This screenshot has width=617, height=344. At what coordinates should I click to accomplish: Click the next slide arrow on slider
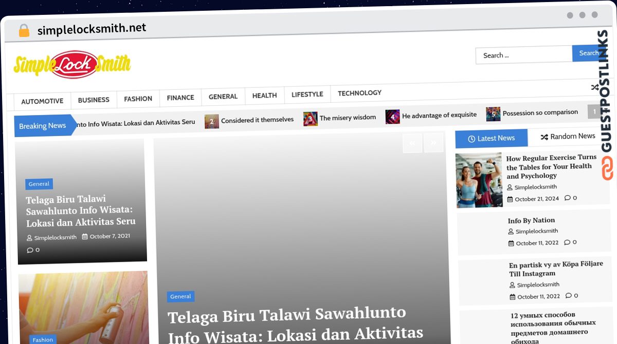pos(433,143)
